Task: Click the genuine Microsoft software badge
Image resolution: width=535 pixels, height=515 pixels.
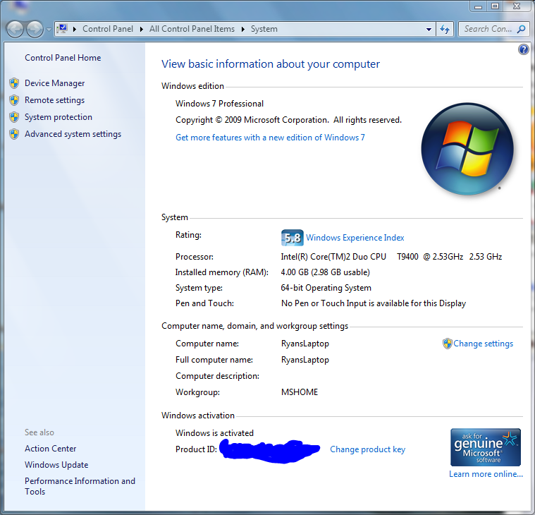Action: coord(486,447)
